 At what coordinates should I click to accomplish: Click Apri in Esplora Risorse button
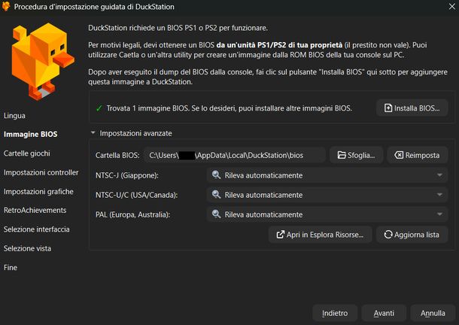(321, 235)
